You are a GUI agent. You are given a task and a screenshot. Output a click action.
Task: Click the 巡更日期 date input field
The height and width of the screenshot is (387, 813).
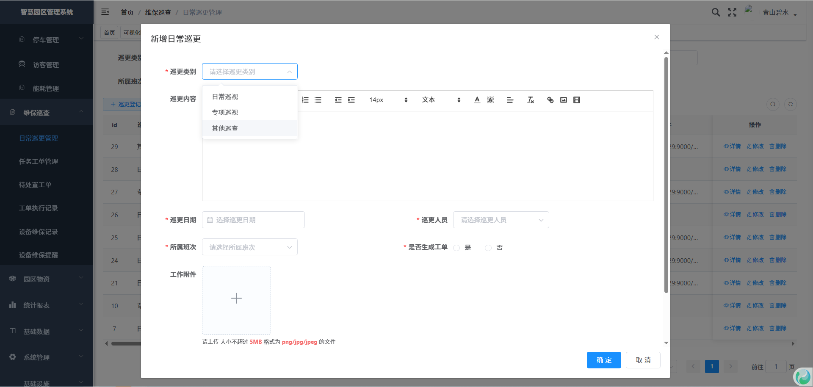pos(253,220)
